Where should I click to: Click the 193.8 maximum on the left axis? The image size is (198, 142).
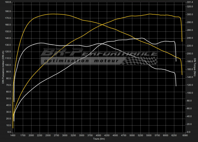6,2
